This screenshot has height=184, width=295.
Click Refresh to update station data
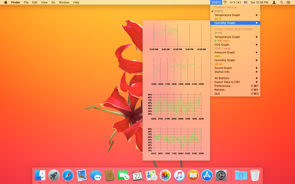pyautogui.click(x=219, y=90)
